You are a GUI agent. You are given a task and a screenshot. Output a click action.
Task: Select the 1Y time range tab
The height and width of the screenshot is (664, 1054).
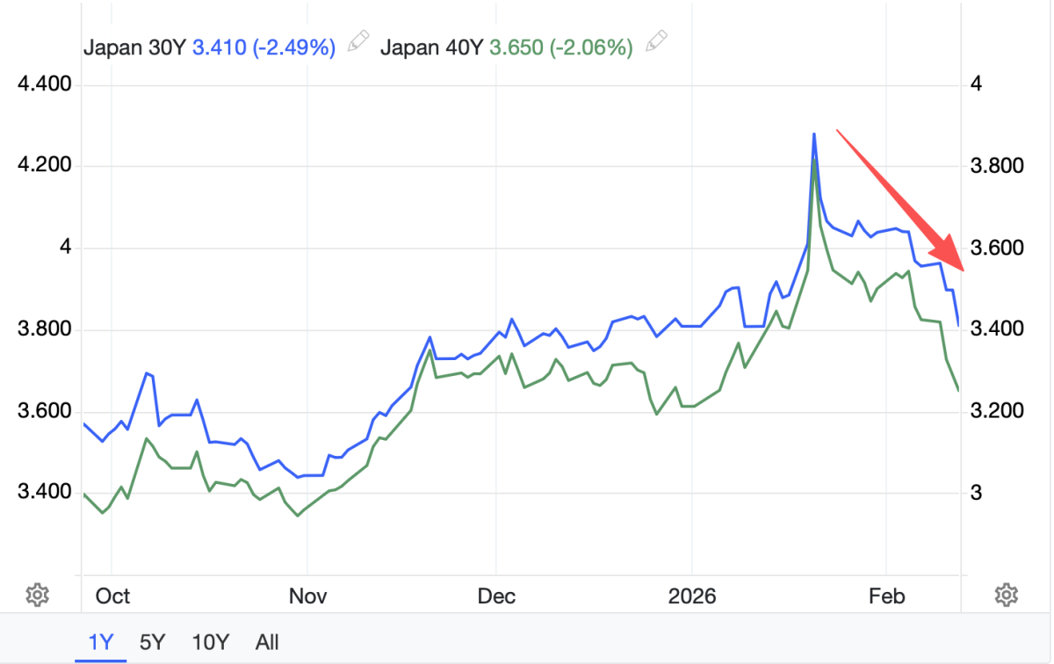101,641
